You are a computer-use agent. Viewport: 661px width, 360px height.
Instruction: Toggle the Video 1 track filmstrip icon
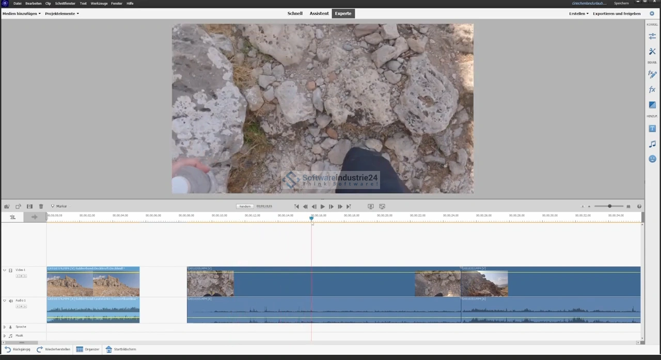pos(10,270)
